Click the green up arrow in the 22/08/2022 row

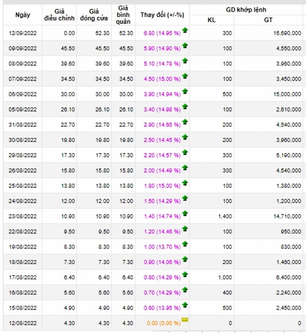pos(185,229)
